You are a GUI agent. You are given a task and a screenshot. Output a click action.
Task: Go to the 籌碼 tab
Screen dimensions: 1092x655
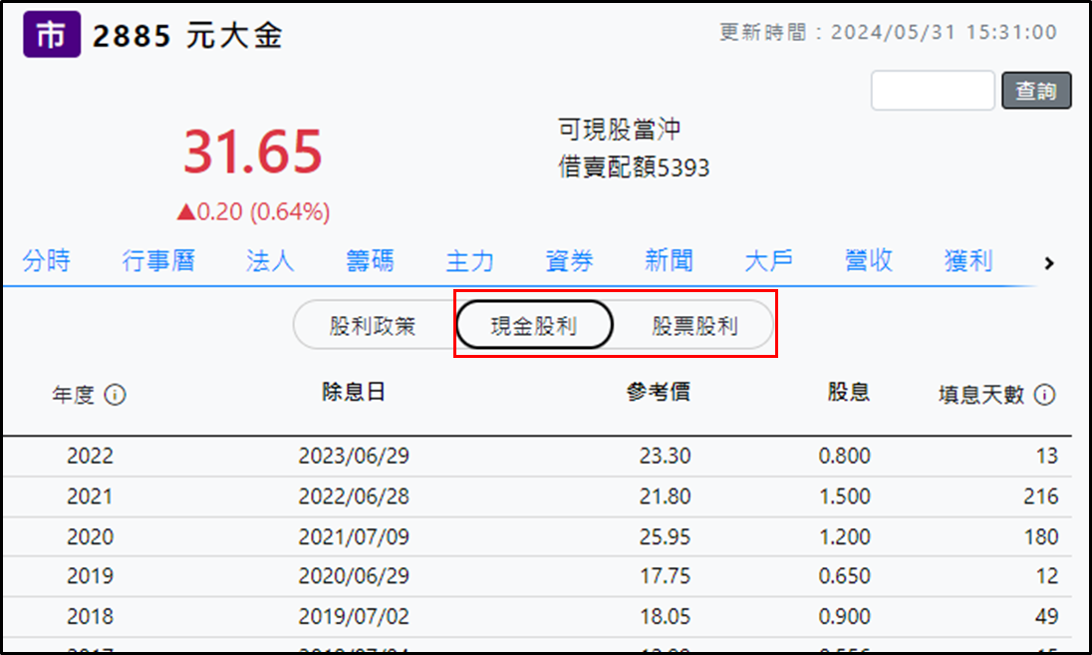click(x=370, y=261)
